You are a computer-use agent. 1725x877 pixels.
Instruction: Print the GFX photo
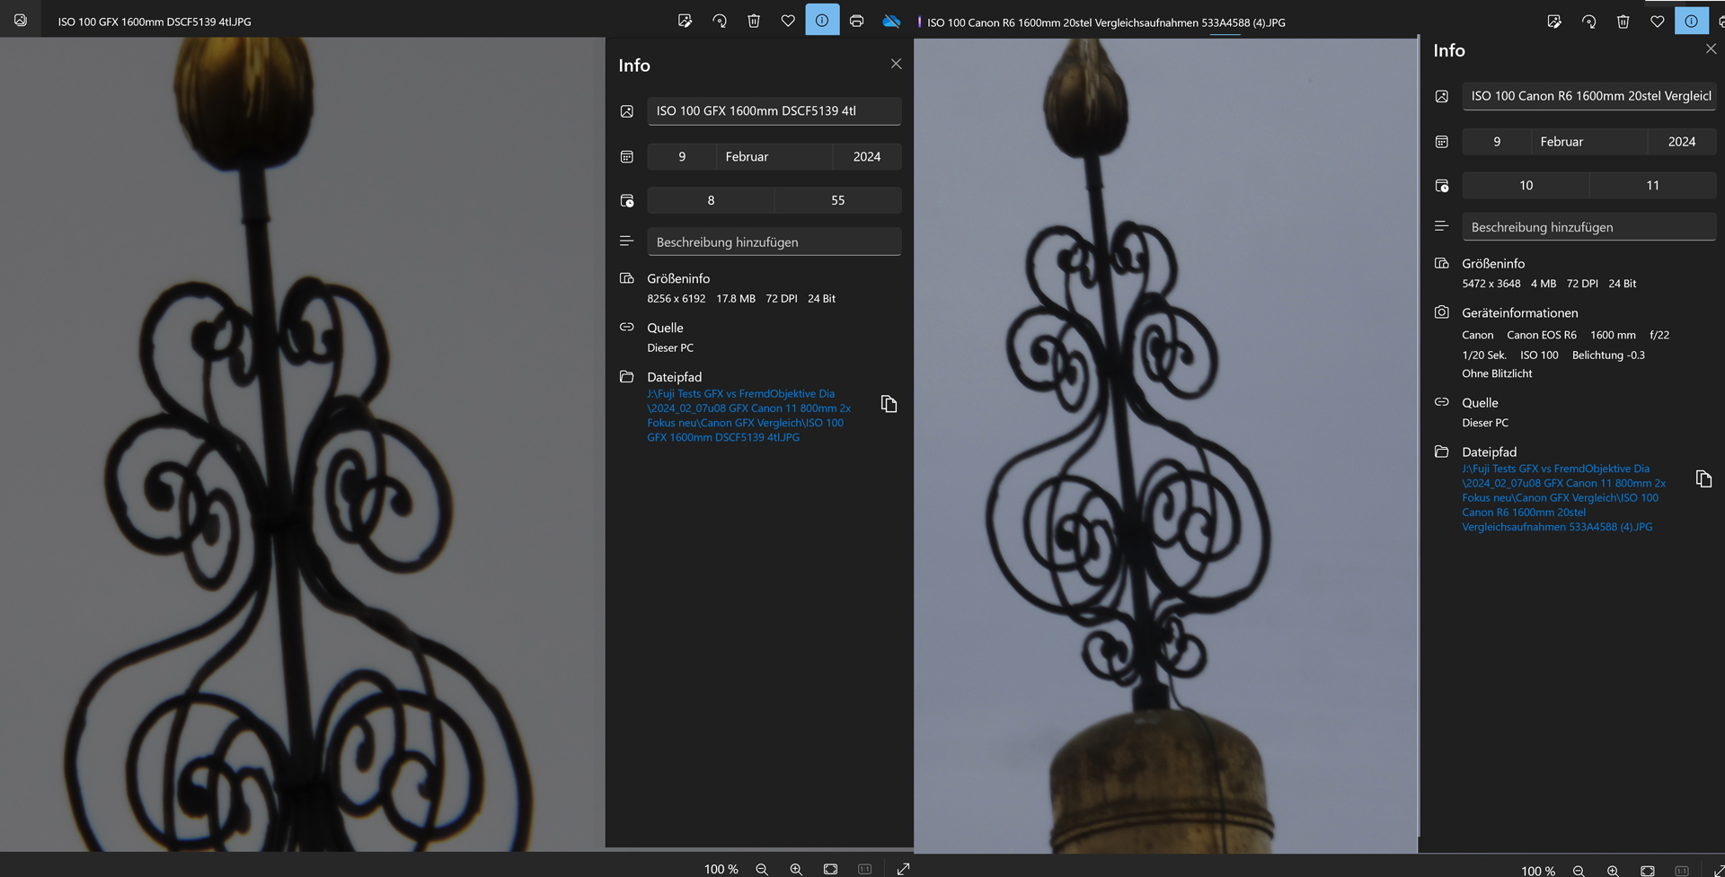pyautogui.click(x=856, y=21)
